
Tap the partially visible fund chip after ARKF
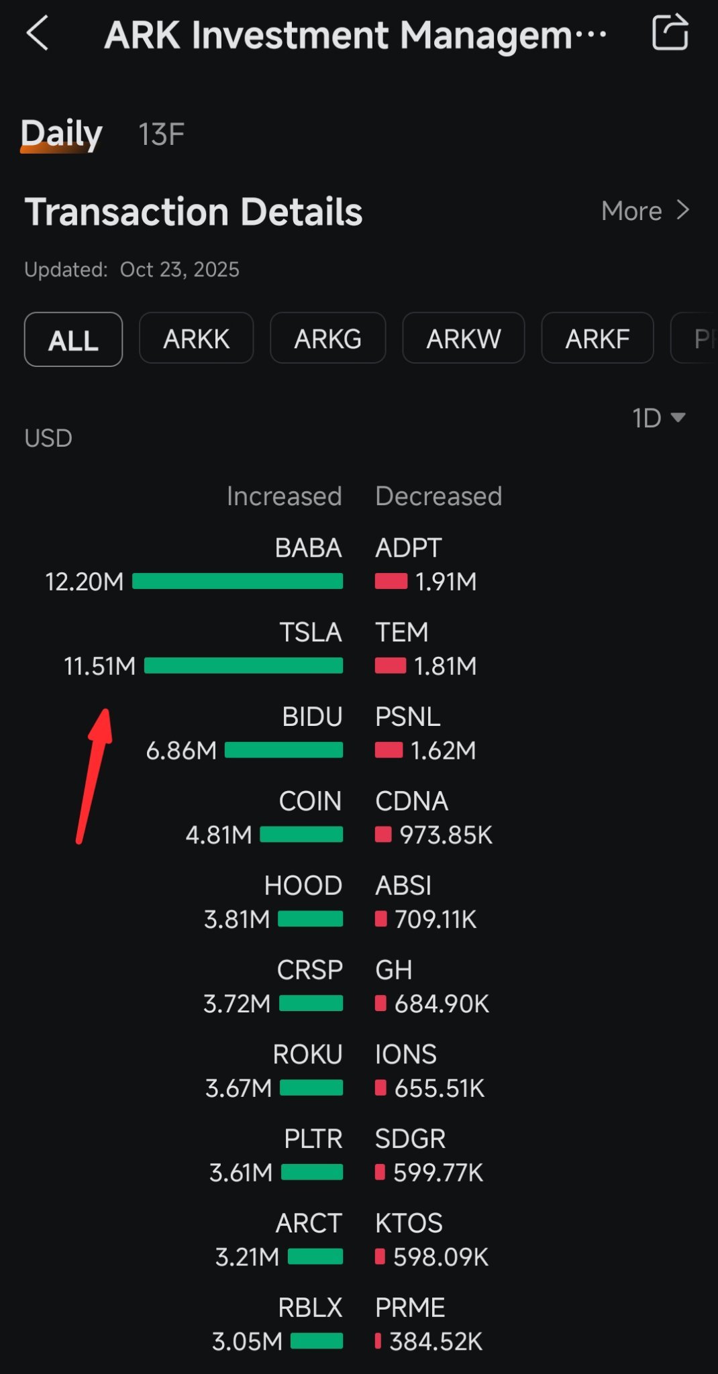click(x=695, y=338)
